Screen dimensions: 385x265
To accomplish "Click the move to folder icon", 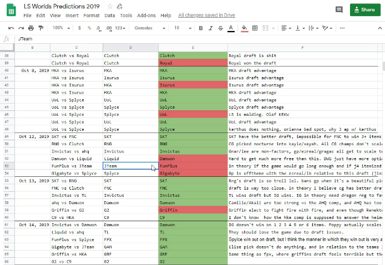I will 120,7.
